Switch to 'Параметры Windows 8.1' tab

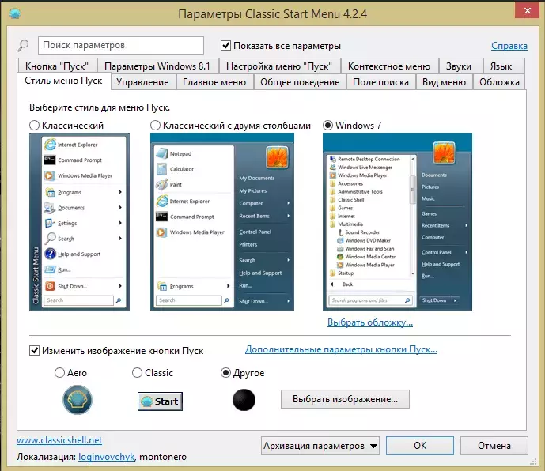[157, 66]
